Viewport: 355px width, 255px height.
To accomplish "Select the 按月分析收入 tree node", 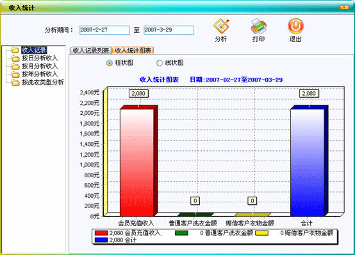I will pyautogui.click(x=40, y=66).
